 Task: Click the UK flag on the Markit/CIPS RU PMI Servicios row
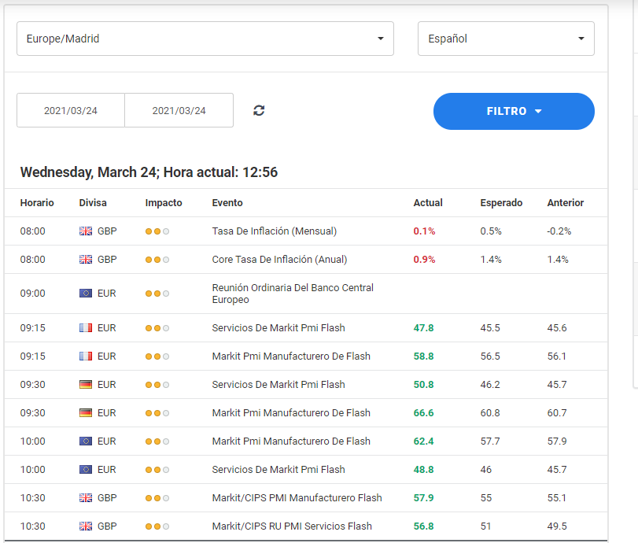pos(86,526)
